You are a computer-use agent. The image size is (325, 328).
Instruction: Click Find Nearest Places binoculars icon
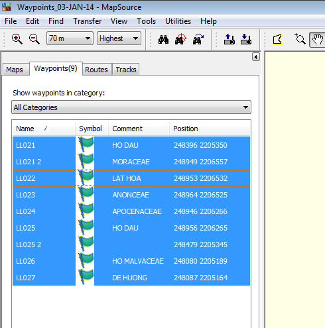(x=180, y=39)
